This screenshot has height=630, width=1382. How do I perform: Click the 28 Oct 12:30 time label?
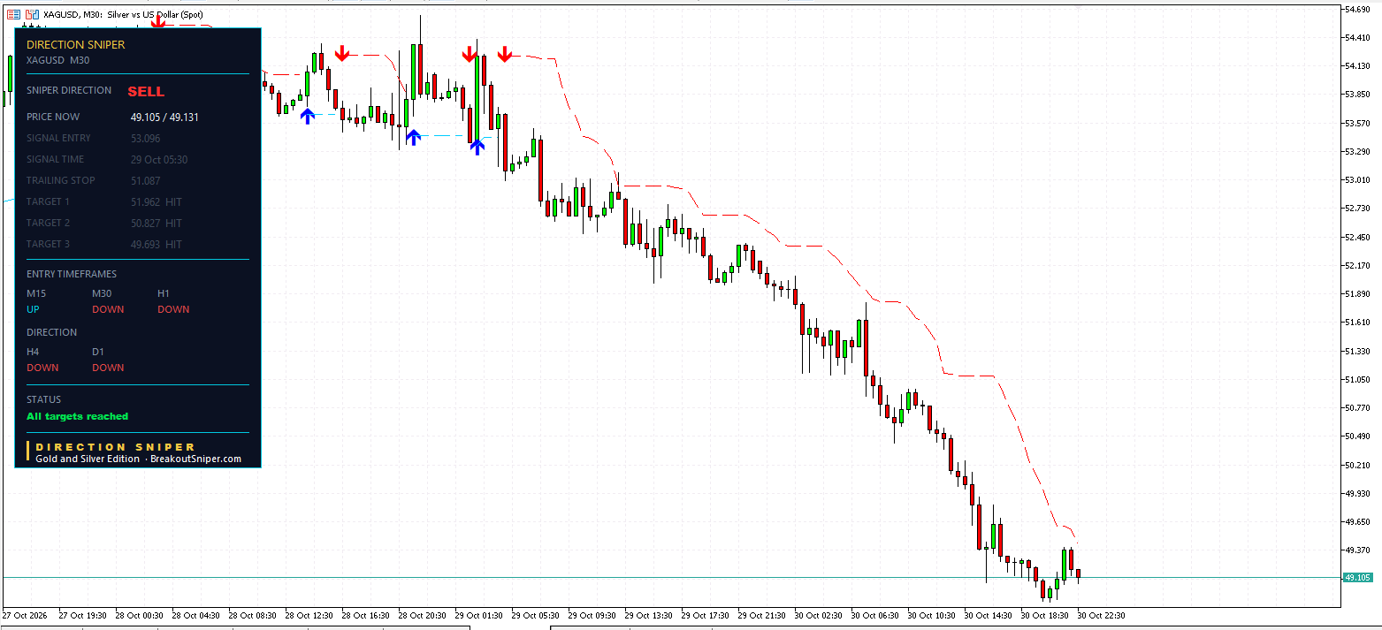click(x=309, y=615)
